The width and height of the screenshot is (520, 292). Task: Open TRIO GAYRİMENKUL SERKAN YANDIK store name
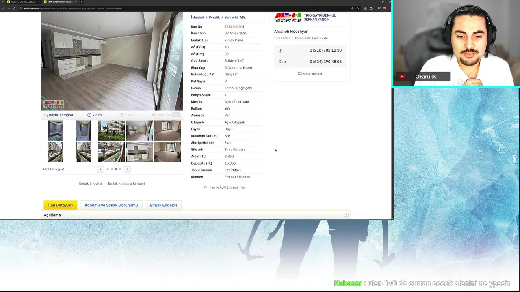(320, 17)
